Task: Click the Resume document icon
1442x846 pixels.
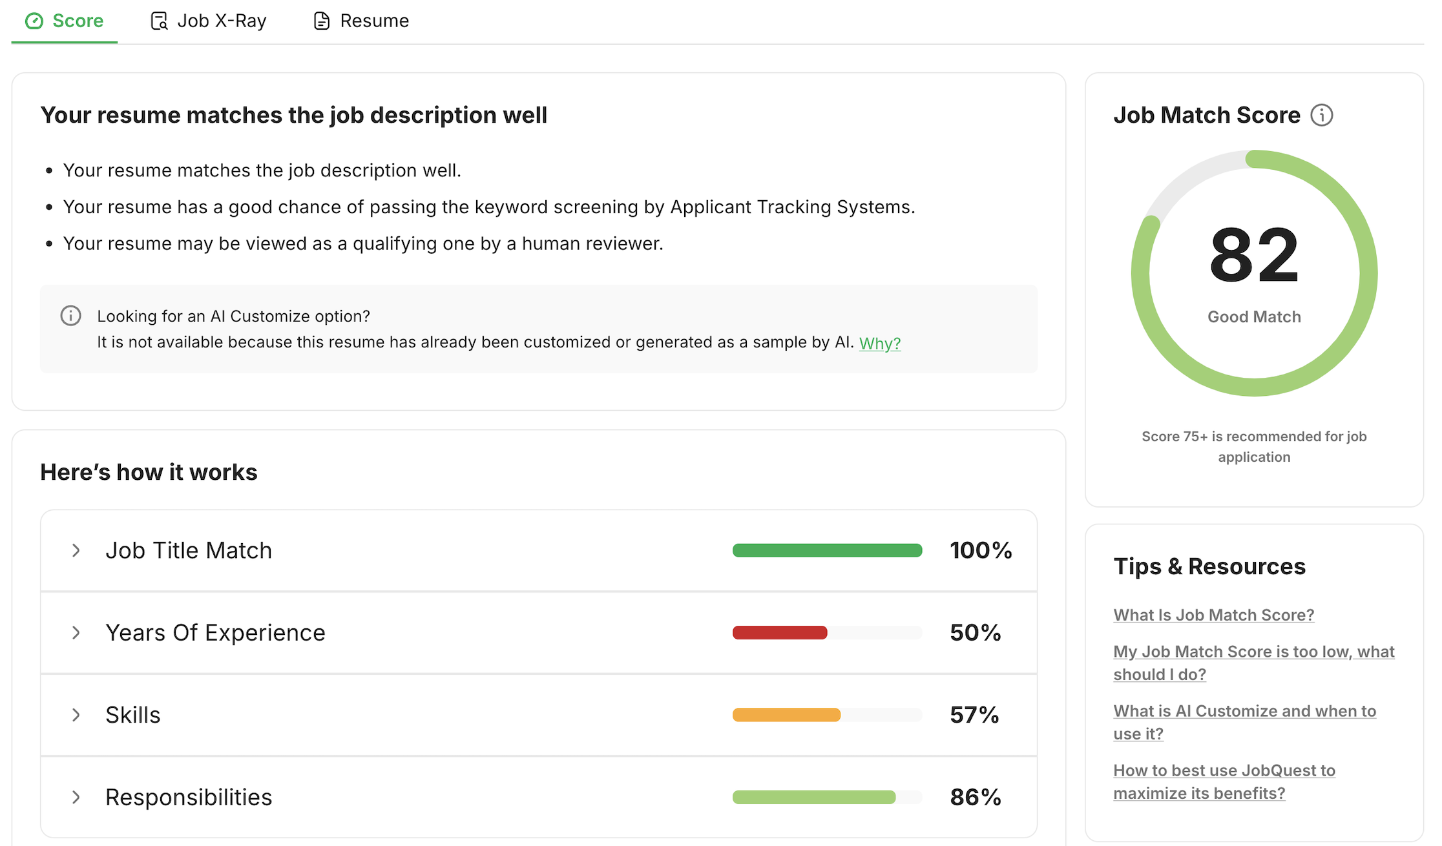Action: 322,21
